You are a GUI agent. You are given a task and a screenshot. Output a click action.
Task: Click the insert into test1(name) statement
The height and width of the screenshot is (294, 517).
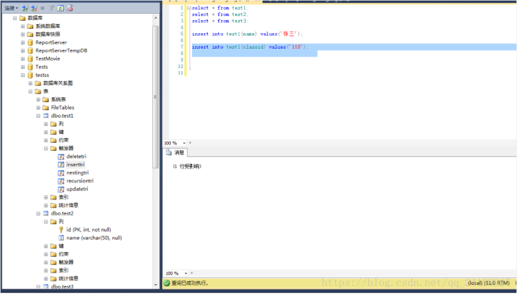click(x=247, y=34)
